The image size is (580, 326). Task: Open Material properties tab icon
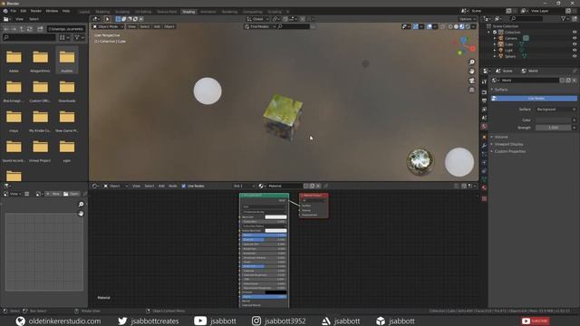(484, 187)
